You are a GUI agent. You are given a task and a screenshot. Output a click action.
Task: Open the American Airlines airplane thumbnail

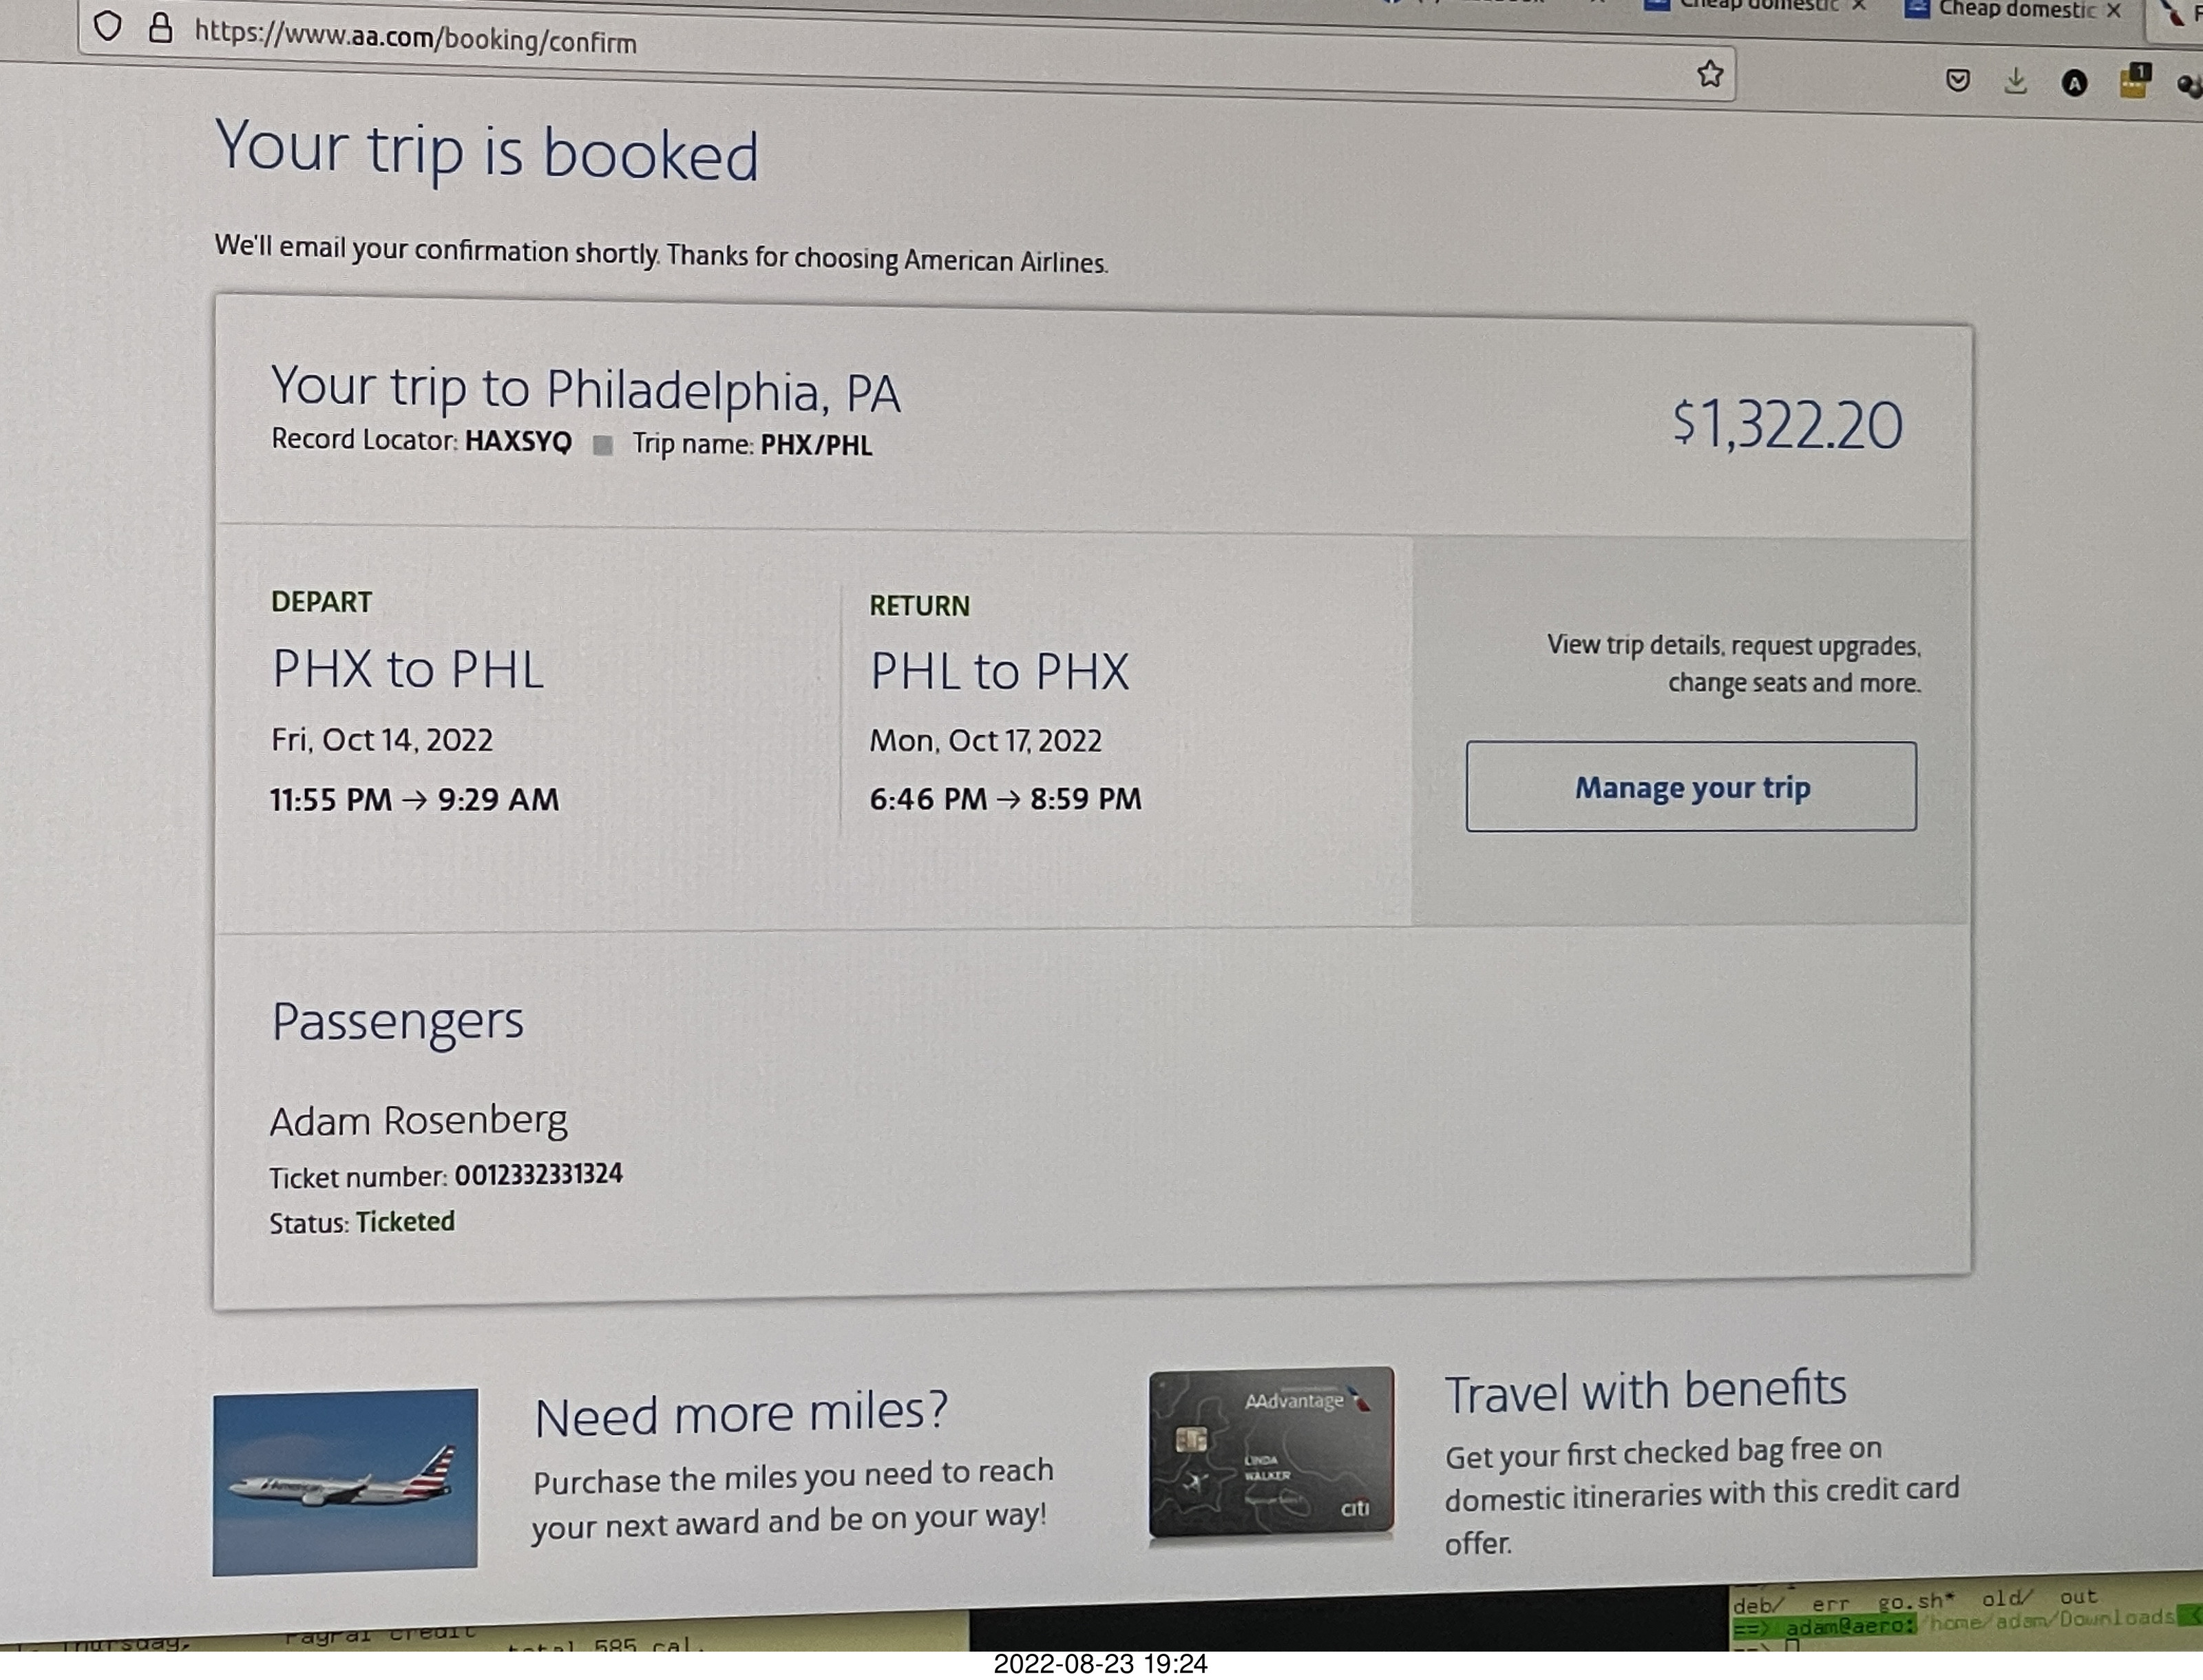click(x=345, y=1481)
